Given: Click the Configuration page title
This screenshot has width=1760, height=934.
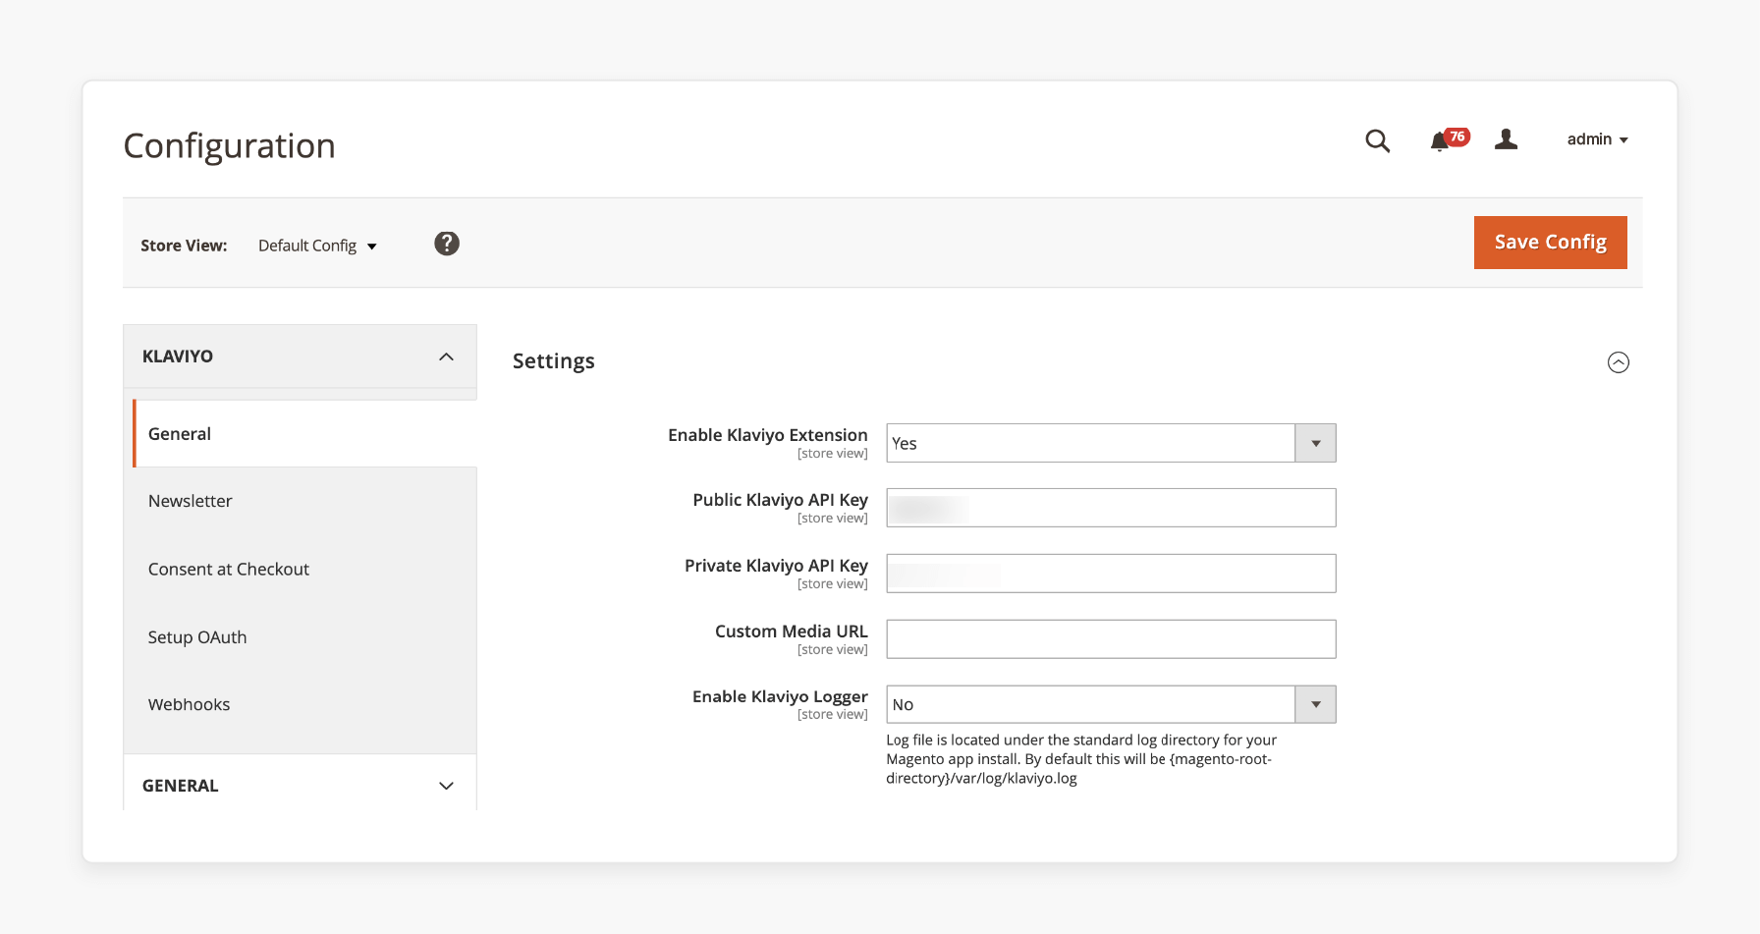Looking at the screenshot, I should click(230, 145).
